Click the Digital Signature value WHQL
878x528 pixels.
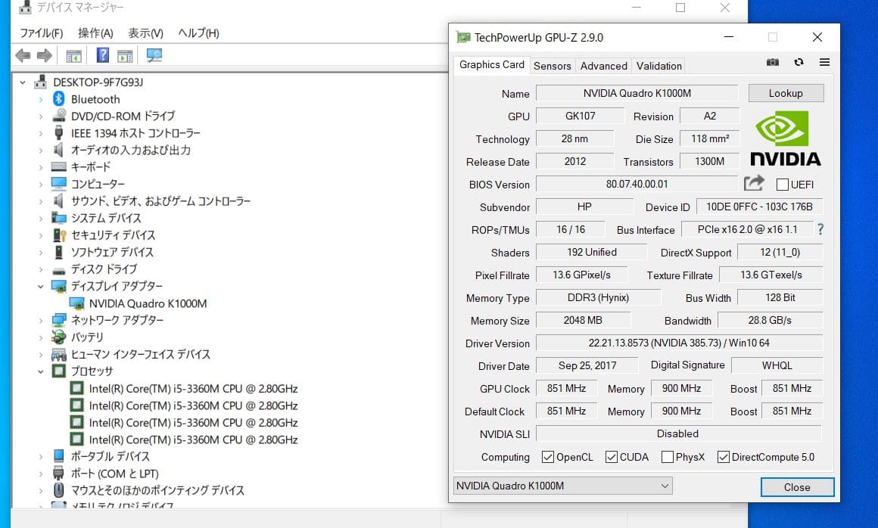[777, 365]
